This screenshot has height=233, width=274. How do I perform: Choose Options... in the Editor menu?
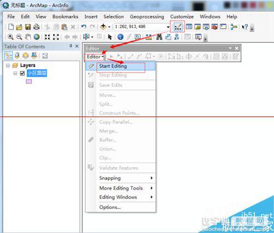point(121,207)
